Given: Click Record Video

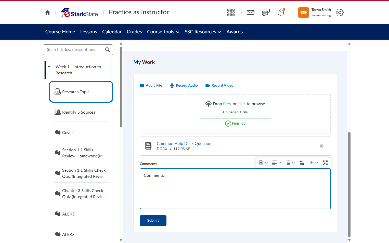Looking at the screenshot, I should tap(219, 86).
